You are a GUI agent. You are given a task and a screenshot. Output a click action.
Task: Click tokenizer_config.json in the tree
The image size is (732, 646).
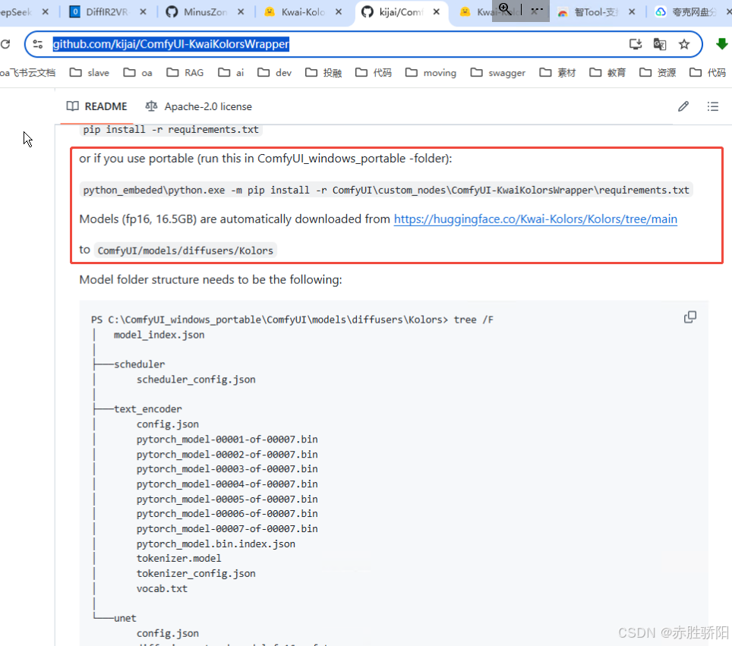196,573
